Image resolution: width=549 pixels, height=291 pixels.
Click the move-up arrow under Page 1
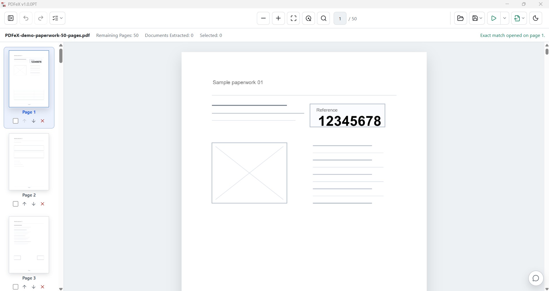click(x=25, y=121)
